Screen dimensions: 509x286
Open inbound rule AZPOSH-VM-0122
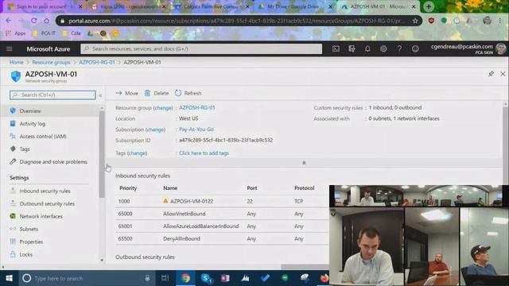192,201
